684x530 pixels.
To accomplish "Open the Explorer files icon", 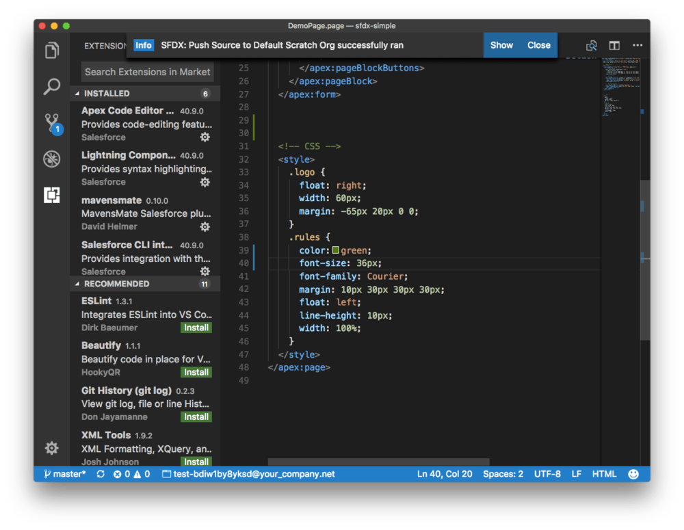I will (51, 51).
